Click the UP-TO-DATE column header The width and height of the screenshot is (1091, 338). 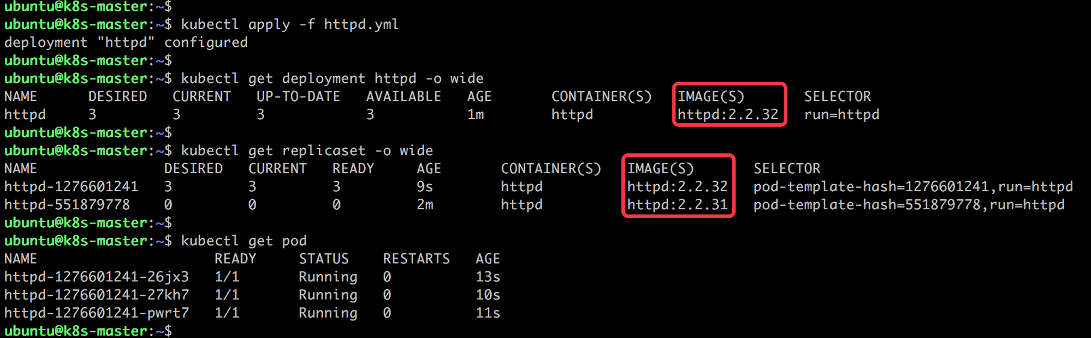(x=298, y=97)
